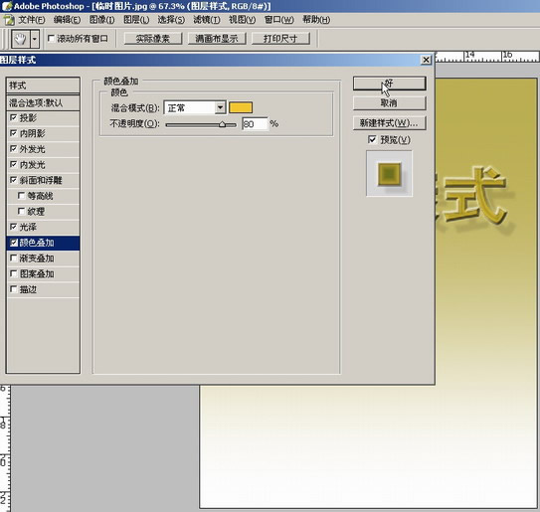The width and height of the screenshot is (540, 512).
Task: Click the 新建样式(W)... button
Action: pyautogui.click(x=389, y=123)
